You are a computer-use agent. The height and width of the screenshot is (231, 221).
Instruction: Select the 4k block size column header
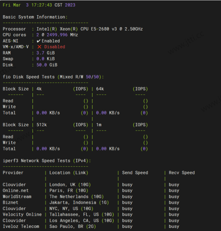pyautogui.click(x=39, y=88)
